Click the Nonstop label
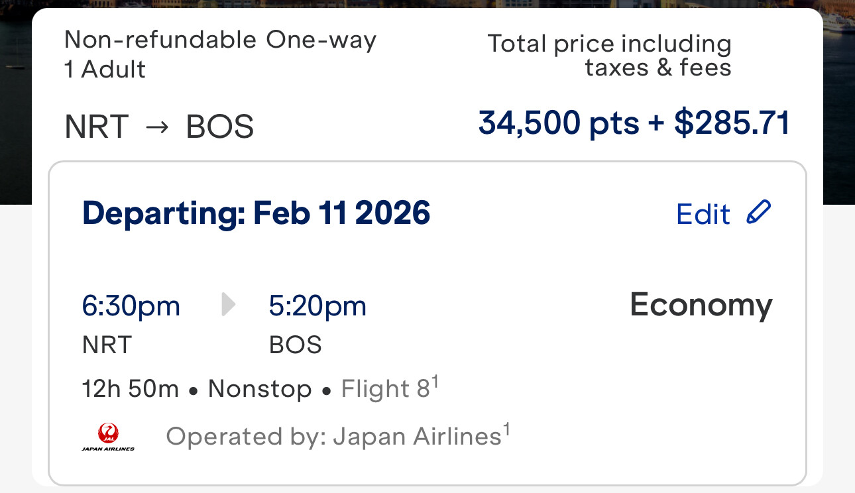855x493 pixels. [260, 388]
